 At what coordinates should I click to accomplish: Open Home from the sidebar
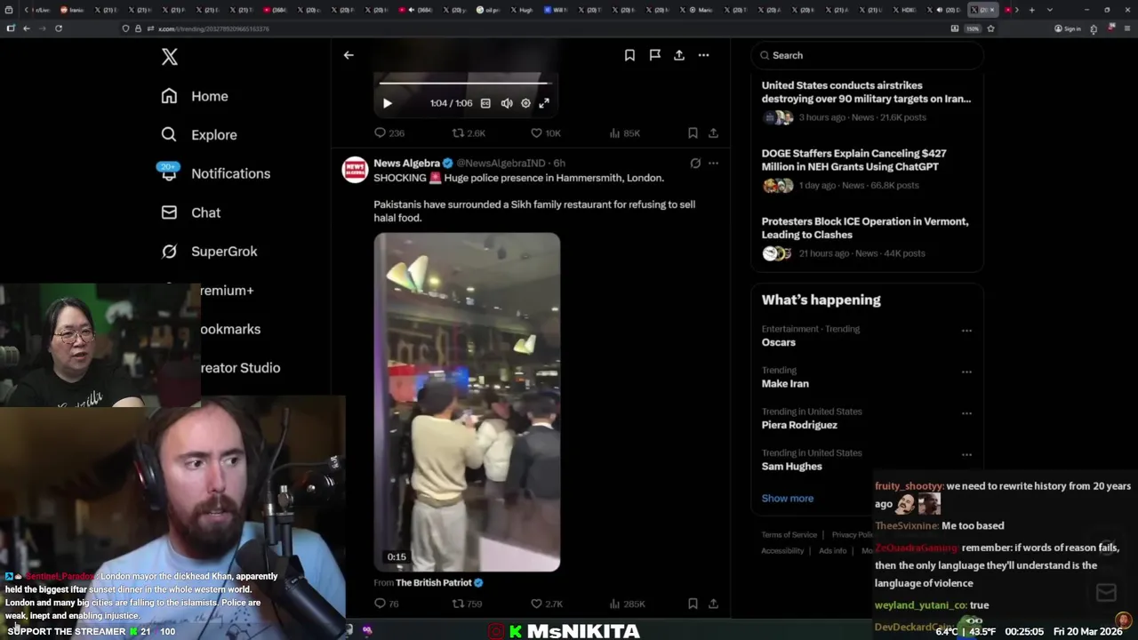[195, 96]
